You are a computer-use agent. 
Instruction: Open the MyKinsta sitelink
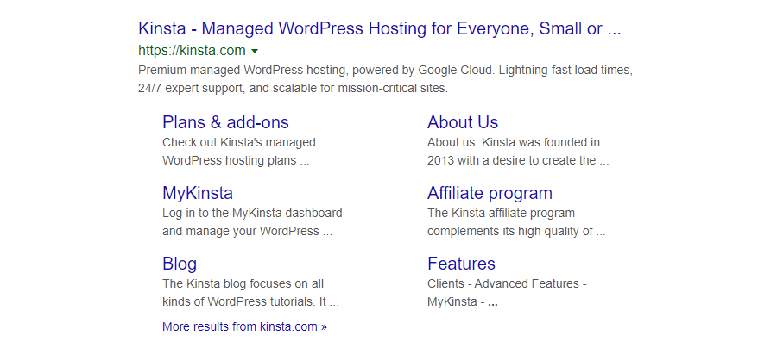click(x=198, y=193)
